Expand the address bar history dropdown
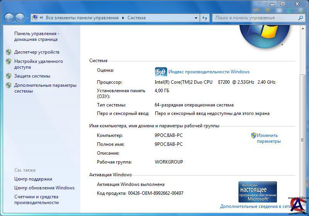Viewport: 309px width, 216px height. 196,18
